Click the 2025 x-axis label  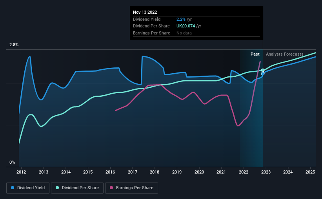pyautogui.click(x=310, y=172)
